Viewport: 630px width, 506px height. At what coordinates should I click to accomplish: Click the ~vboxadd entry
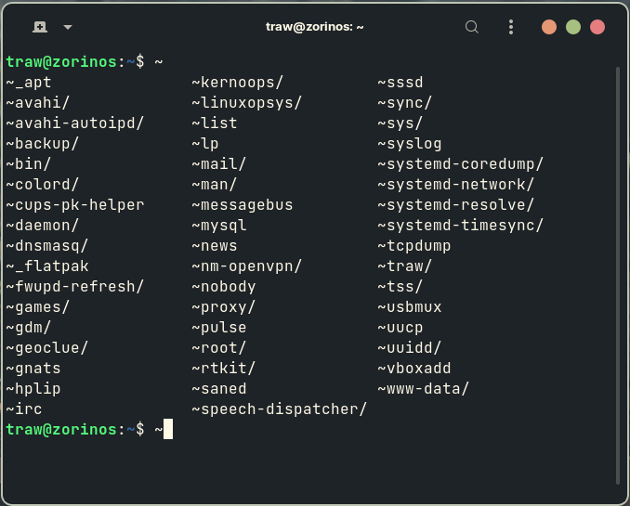tap(414, 369)
